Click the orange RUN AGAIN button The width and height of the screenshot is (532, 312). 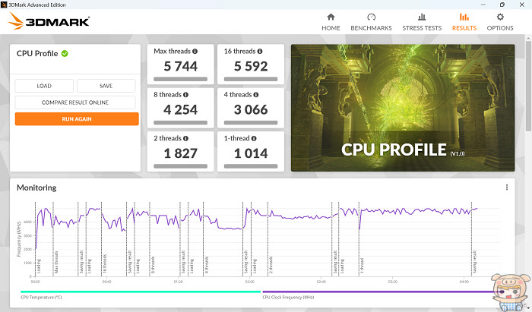coord(77,119)
